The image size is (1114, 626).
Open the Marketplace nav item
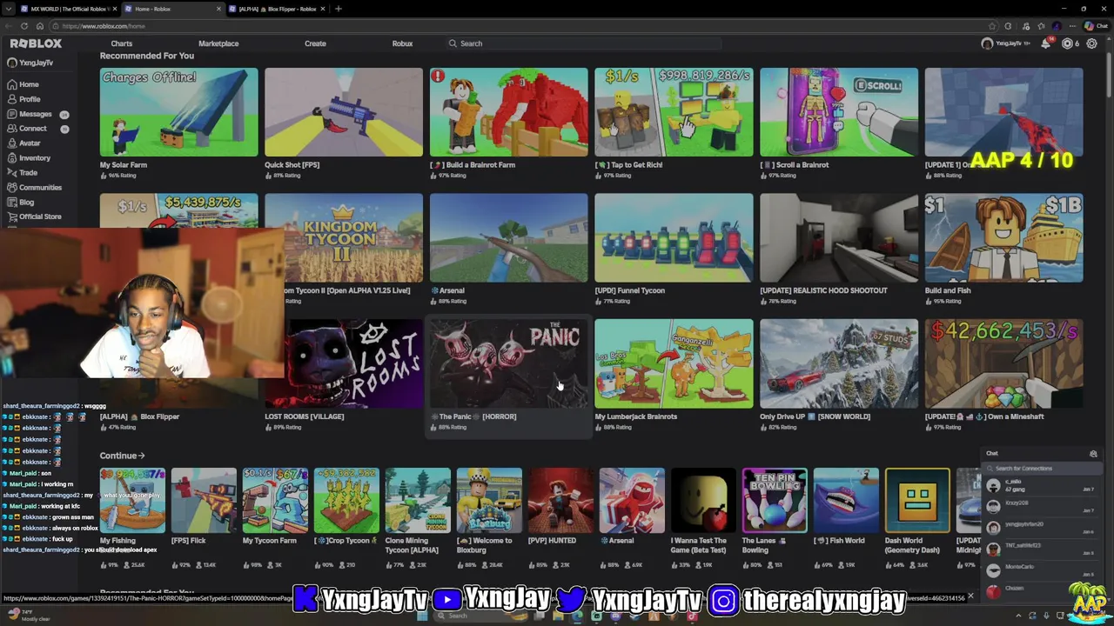click(218, 43)
